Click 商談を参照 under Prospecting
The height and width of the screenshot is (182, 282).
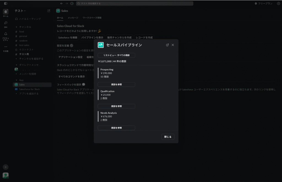pyautogui.click(x=116, y=85)
